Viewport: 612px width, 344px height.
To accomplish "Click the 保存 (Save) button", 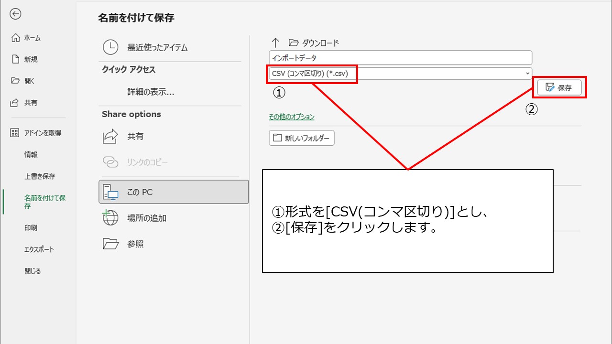I will pos(559,88).
